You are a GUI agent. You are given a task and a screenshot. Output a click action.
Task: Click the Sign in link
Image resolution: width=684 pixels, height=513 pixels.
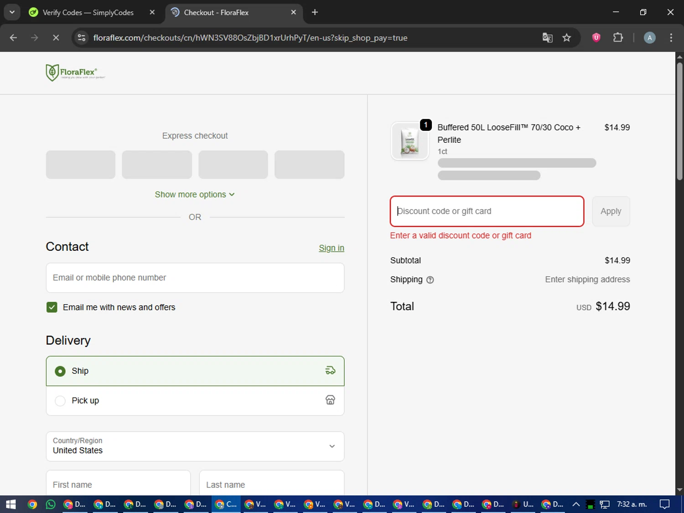pos(331,248)
